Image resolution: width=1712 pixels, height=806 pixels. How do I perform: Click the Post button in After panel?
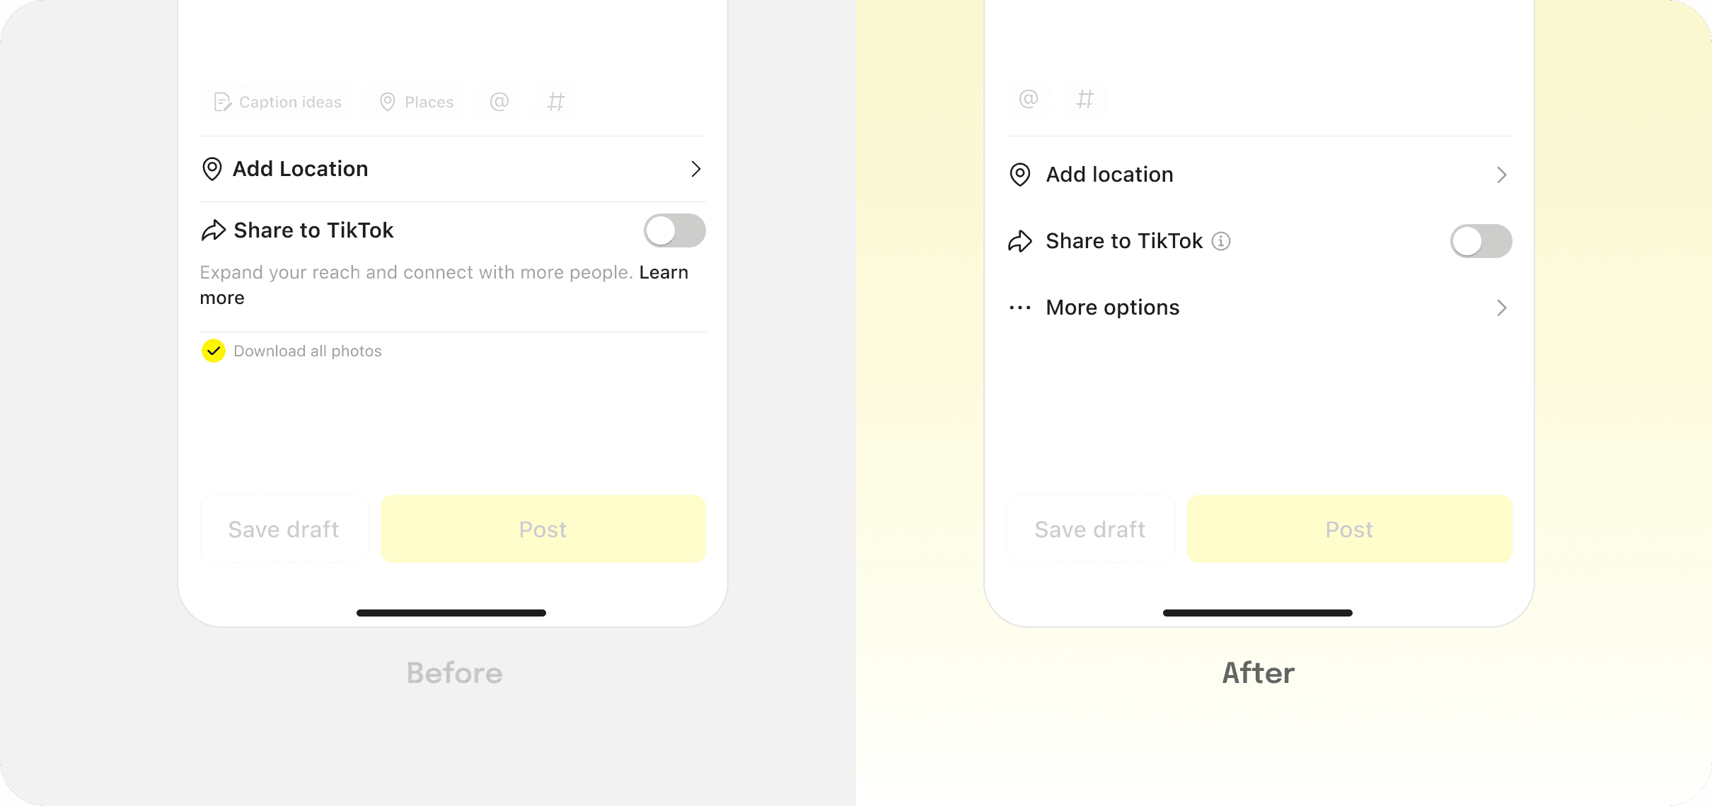1350,529
